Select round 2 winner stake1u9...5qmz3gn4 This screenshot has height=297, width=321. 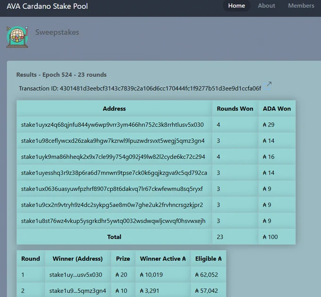(77, 291)
